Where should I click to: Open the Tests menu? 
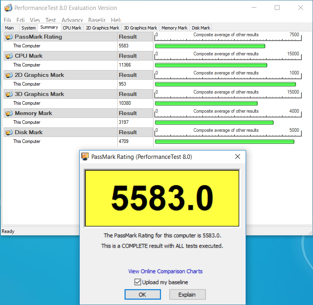(x=51, y=20)
